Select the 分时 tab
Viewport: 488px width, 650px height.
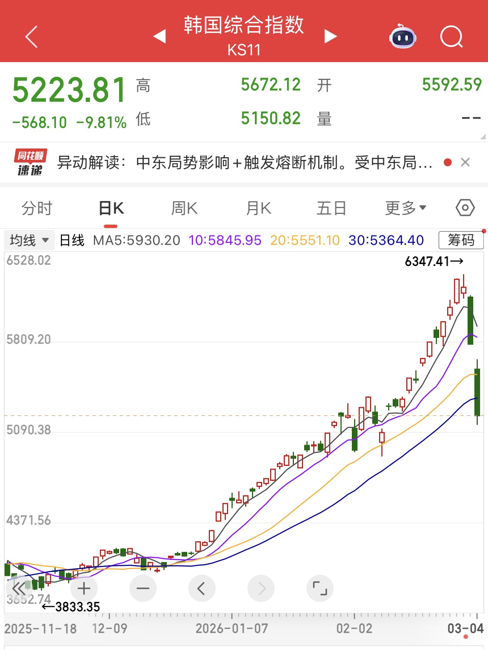tap(37, 208)
